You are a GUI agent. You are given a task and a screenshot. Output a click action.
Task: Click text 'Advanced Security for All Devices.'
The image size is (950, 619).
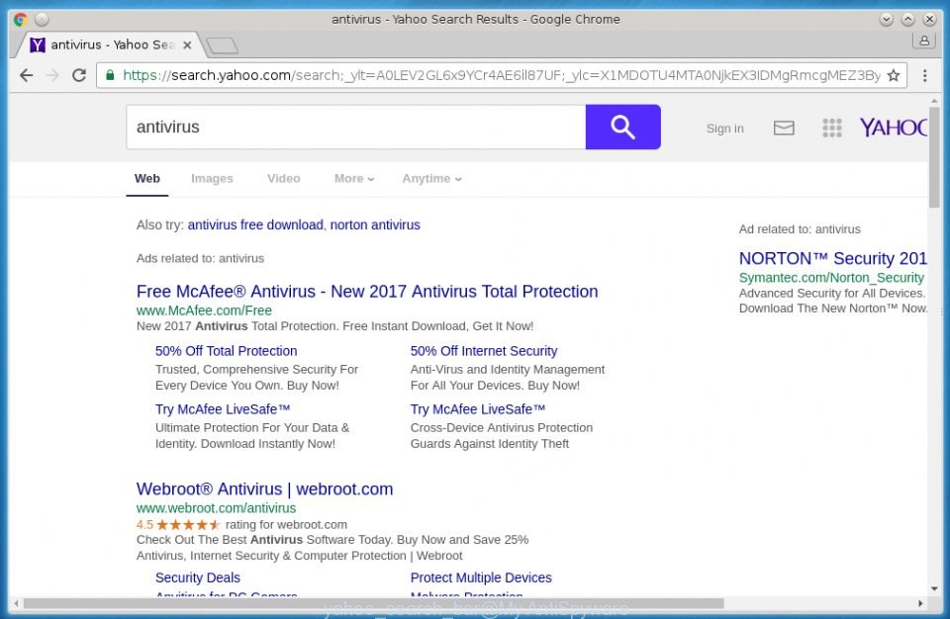832,293
